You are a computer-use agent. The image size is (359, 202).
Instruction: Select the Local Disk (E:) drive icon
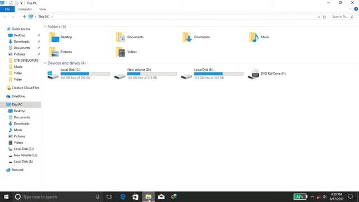coord(186,76)
